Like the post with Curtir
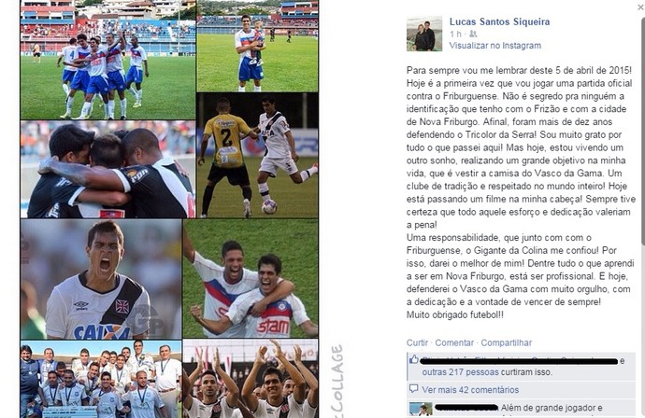Viewport: 645px width, 418px height. [x=417, y=342]
